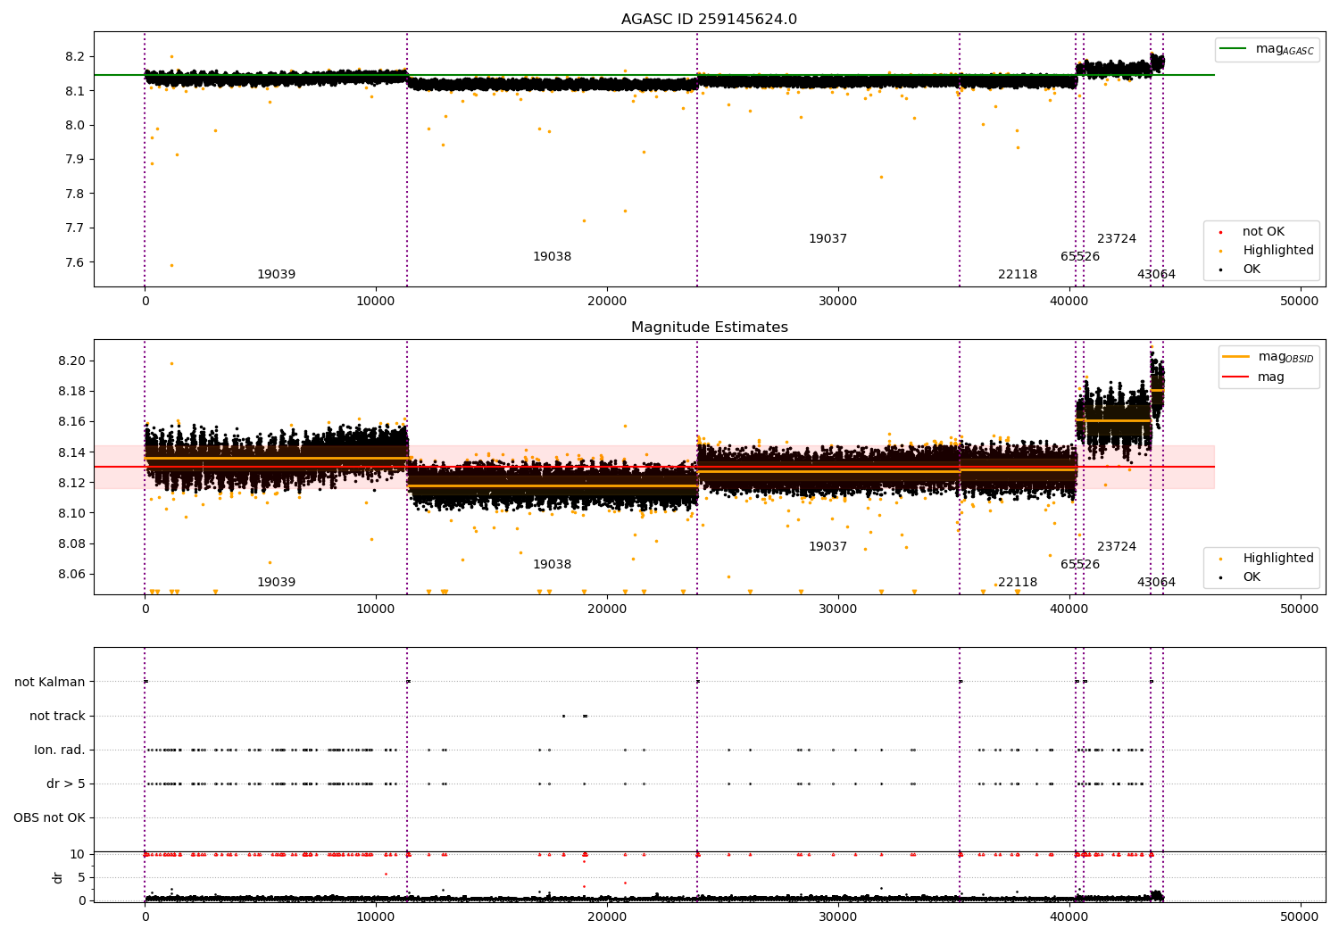Click the 50000 x-axis tick under the top plot

point(1300,302)
